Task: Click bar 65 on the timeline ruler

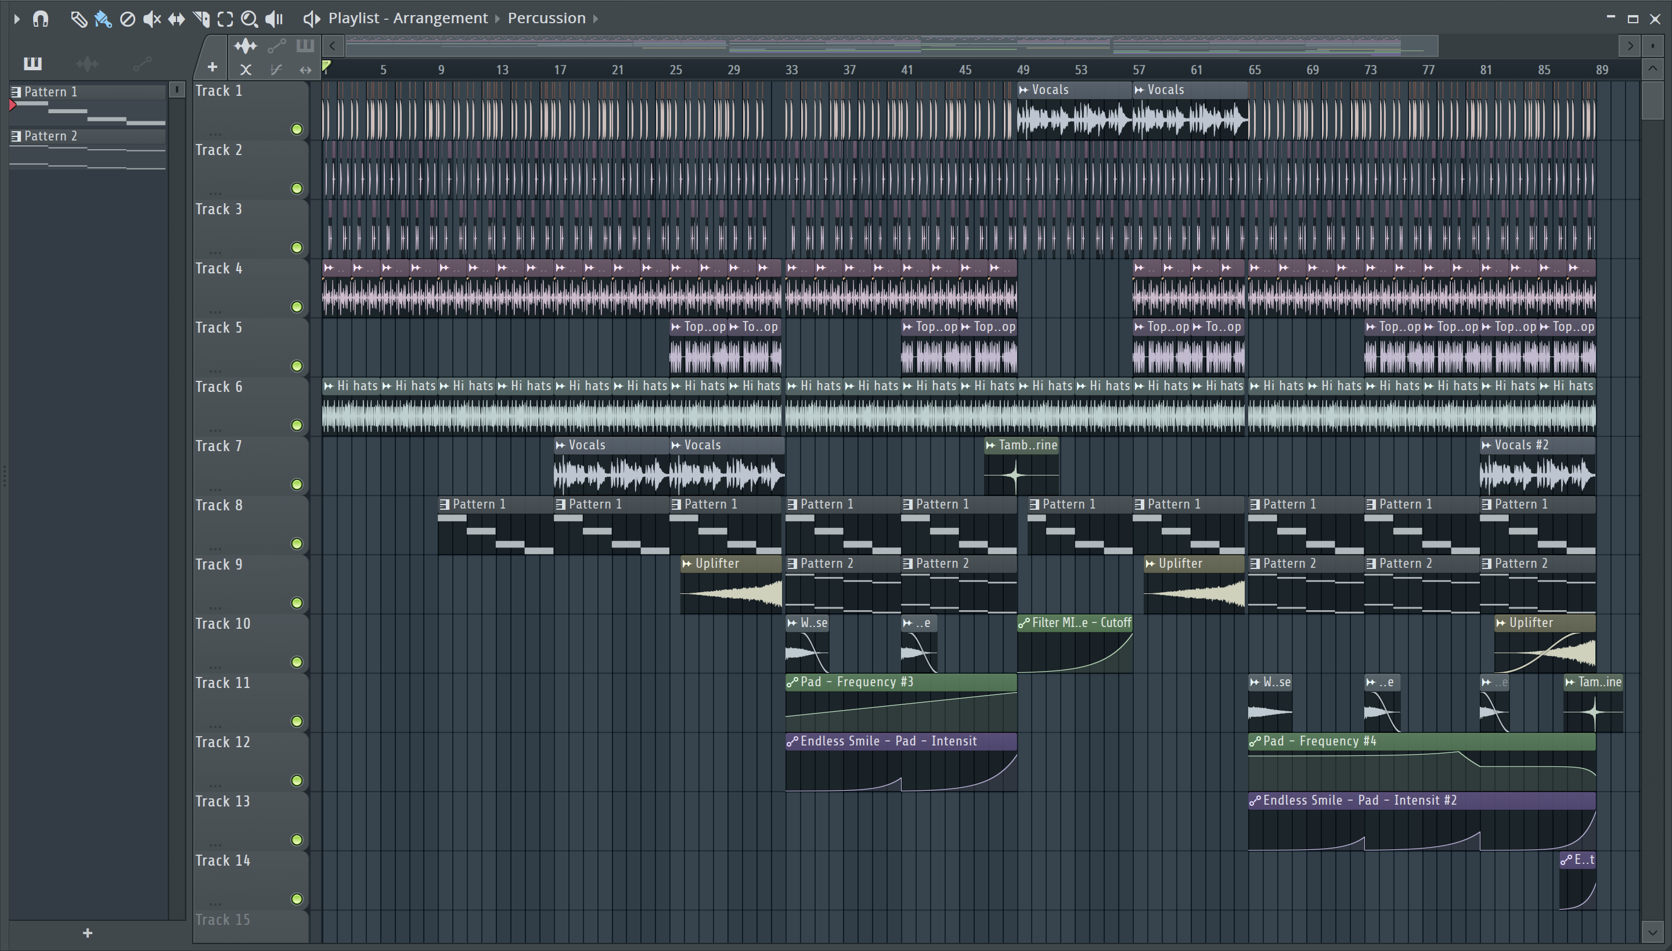Action: click(x=1255, y=70)
